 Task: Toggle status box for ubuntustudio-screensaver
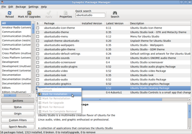pyautogui.click(x=38, y=62)
